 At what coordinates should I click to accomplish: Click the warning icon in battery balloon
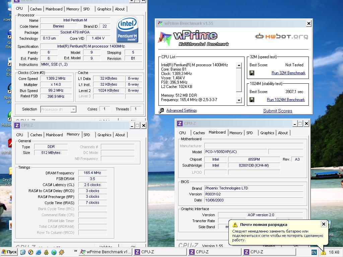pyautogui.click(x=235, y=225)
